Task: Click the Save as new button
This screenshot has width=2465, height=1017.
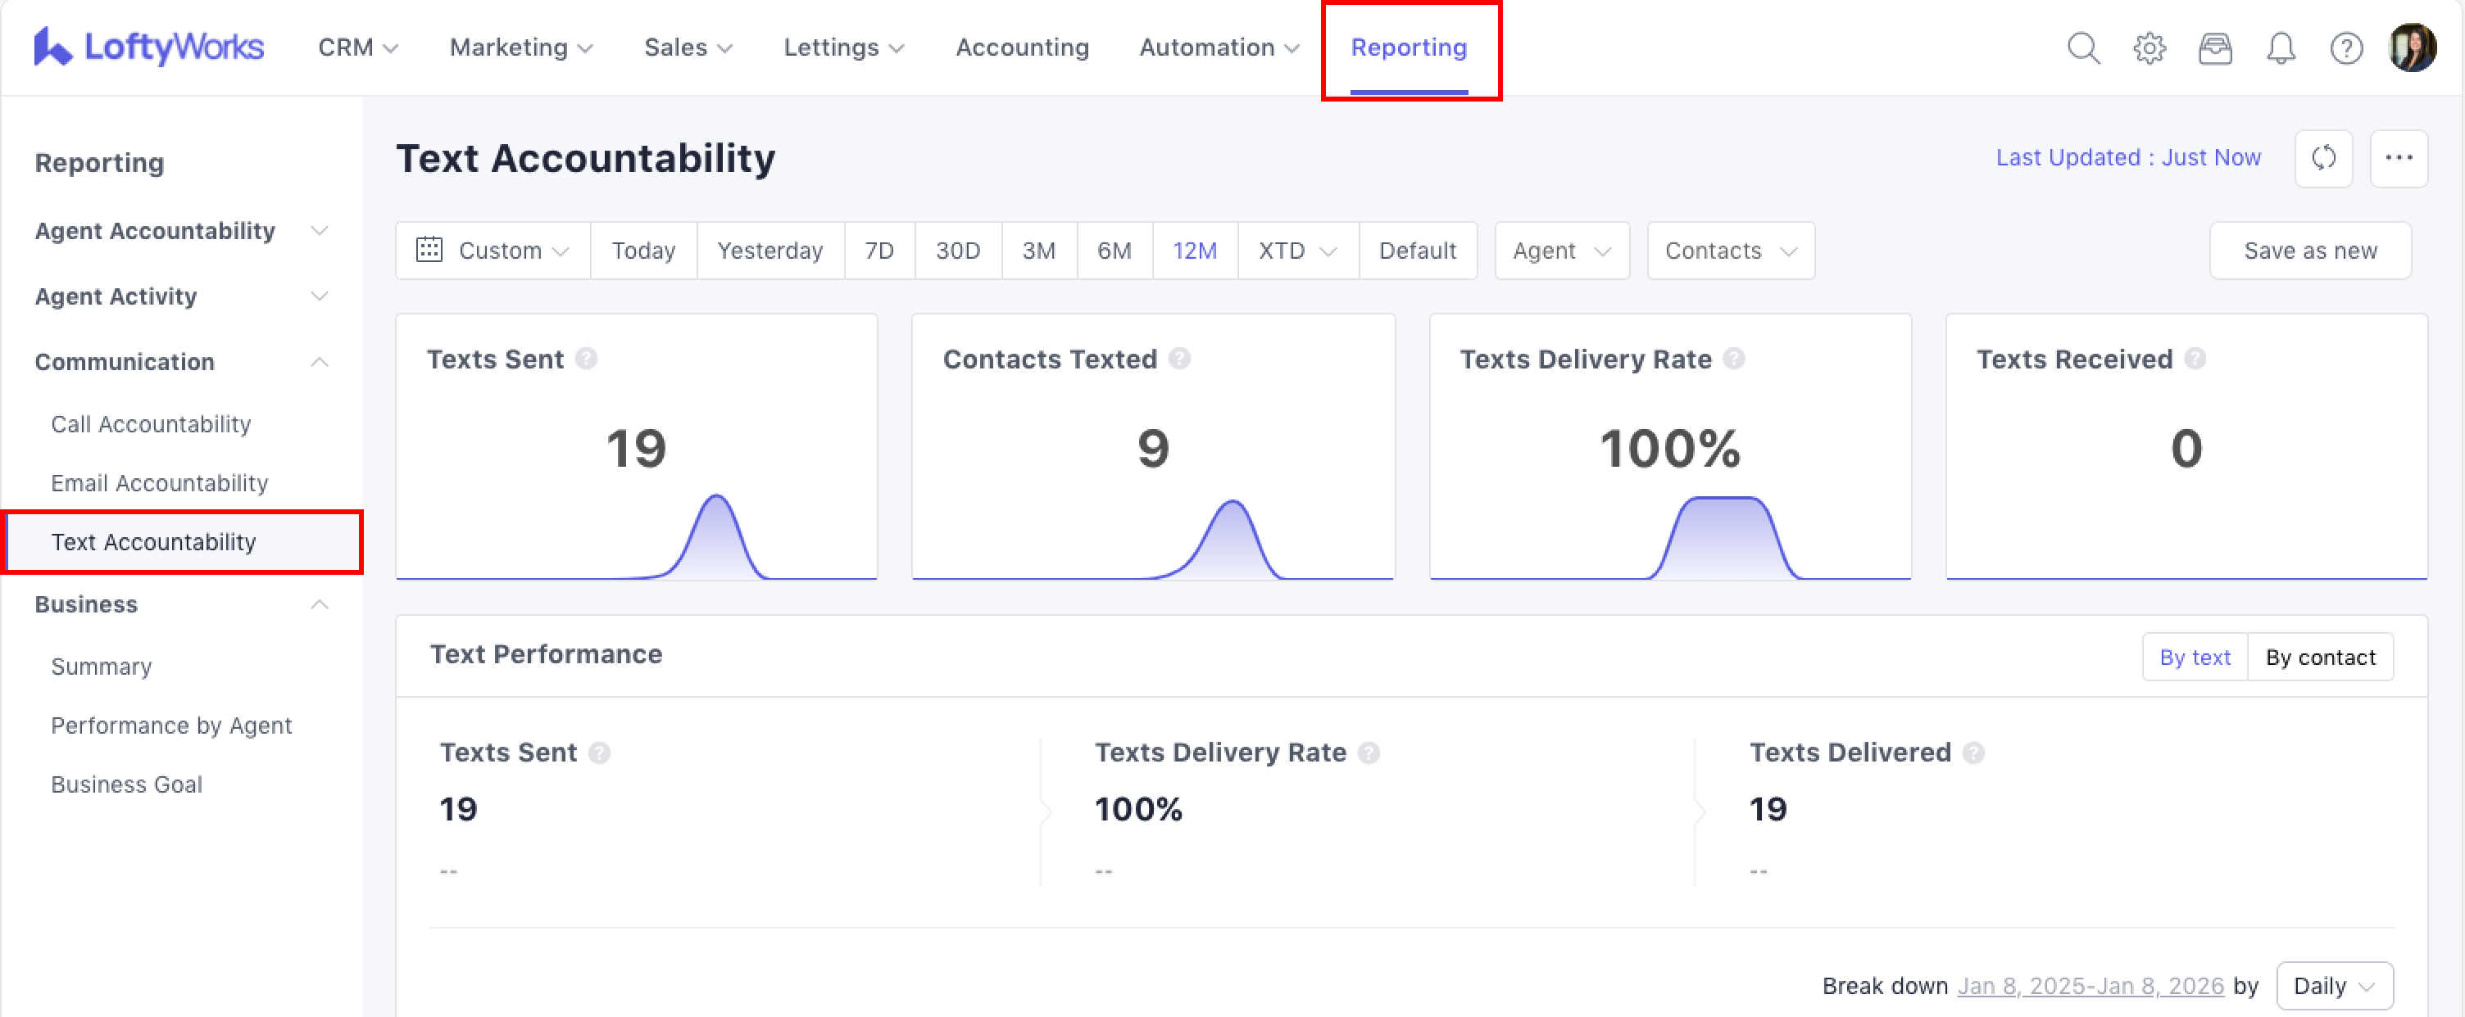Action: point(2309,251)
